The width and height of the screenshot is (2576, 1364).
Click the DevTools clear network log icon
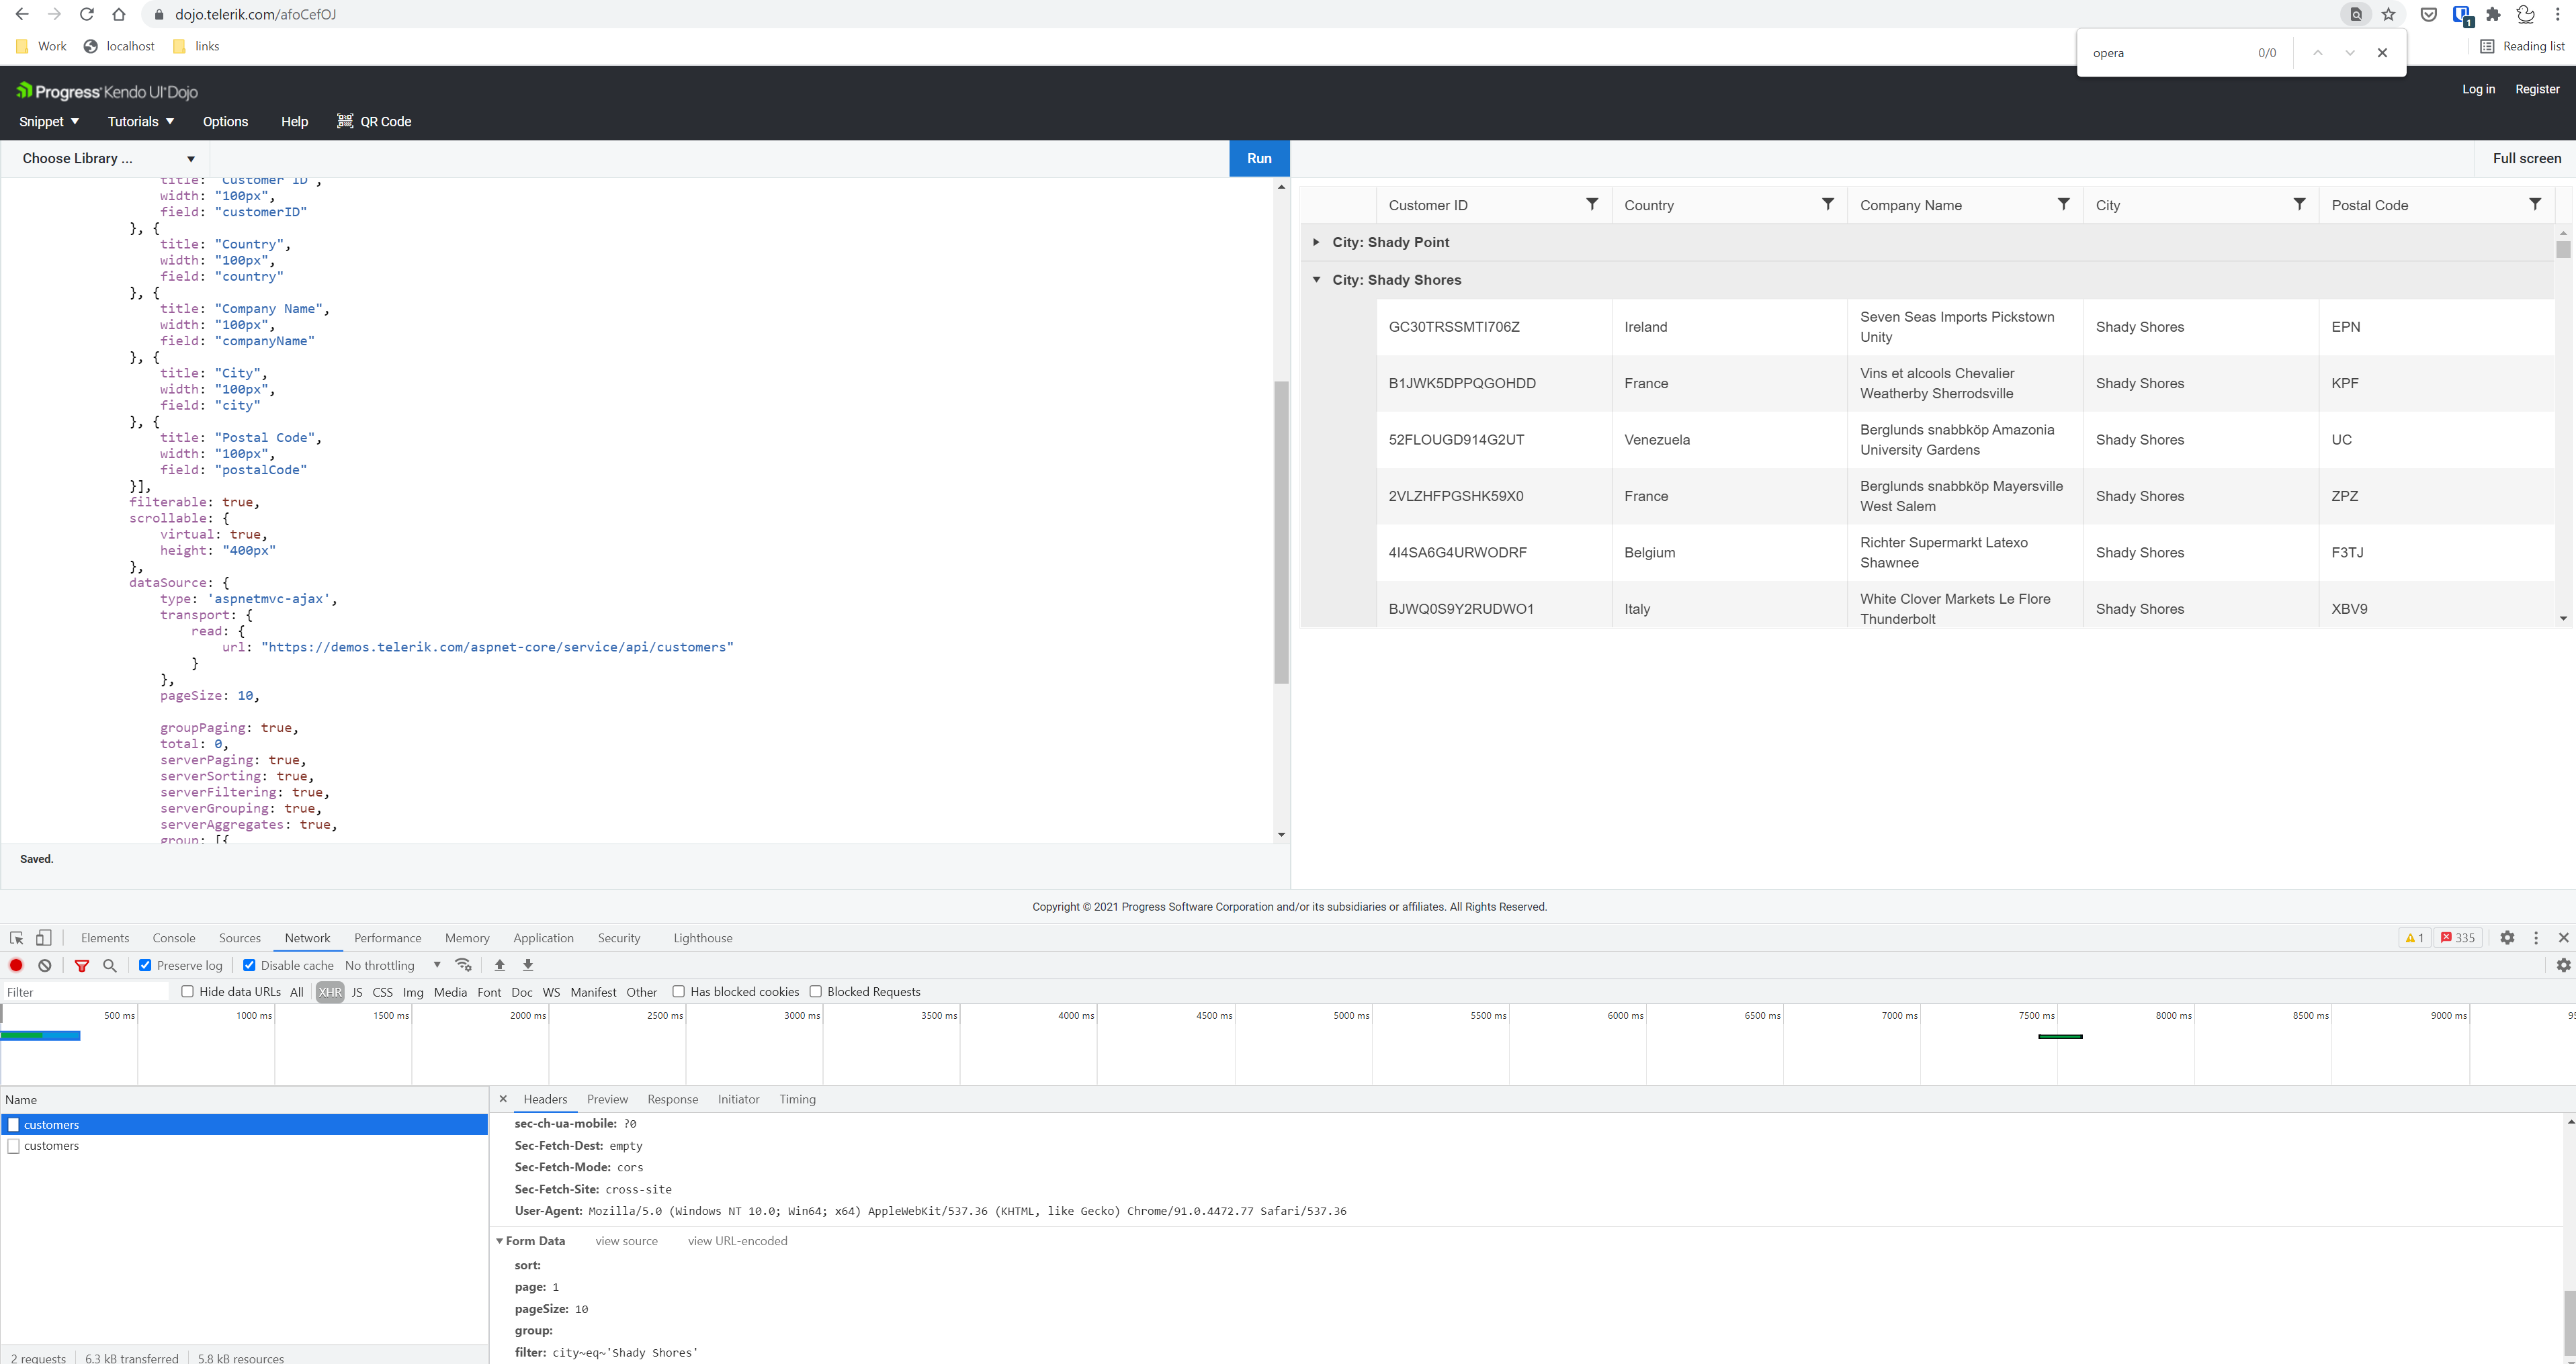(45, 965)
